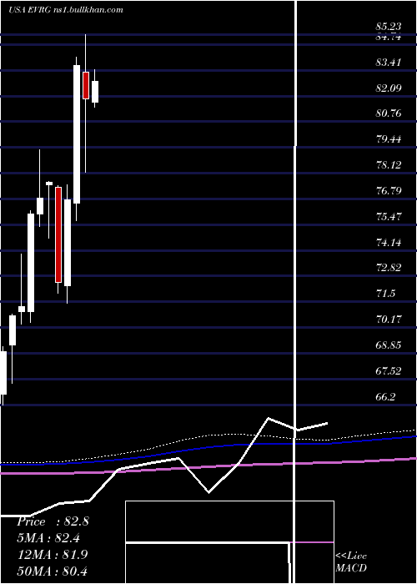Click the 78.12 price axis label

point(389,164)
